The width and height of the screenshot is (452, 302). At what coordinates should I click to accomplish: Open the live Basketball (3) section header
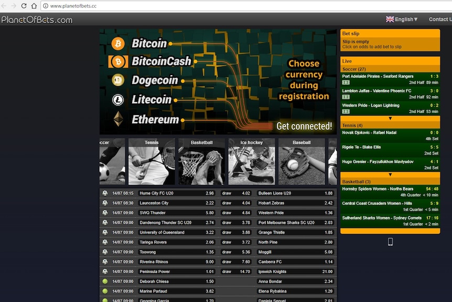(390, 182)
